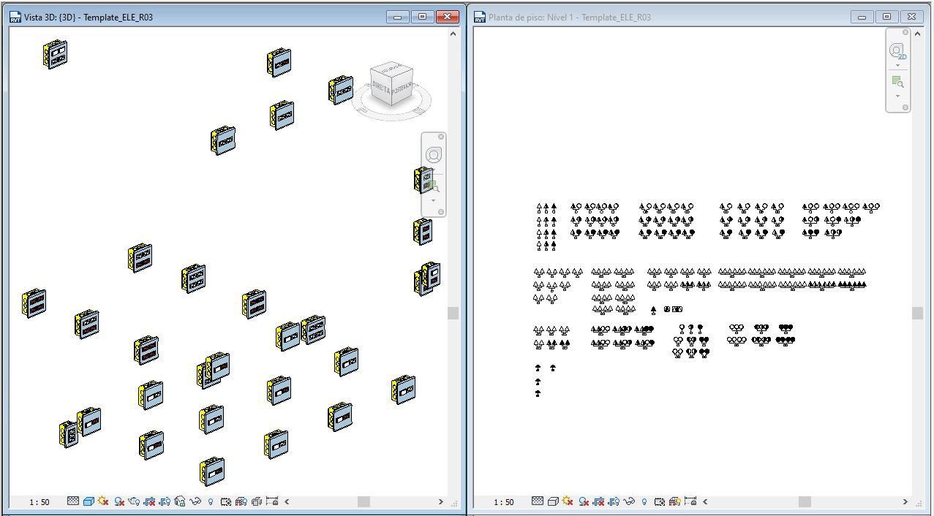This screenshot has height=516, width=934.
Task: Open Temporary Hide/Isolate in 3D view
Action: (195, 501)
